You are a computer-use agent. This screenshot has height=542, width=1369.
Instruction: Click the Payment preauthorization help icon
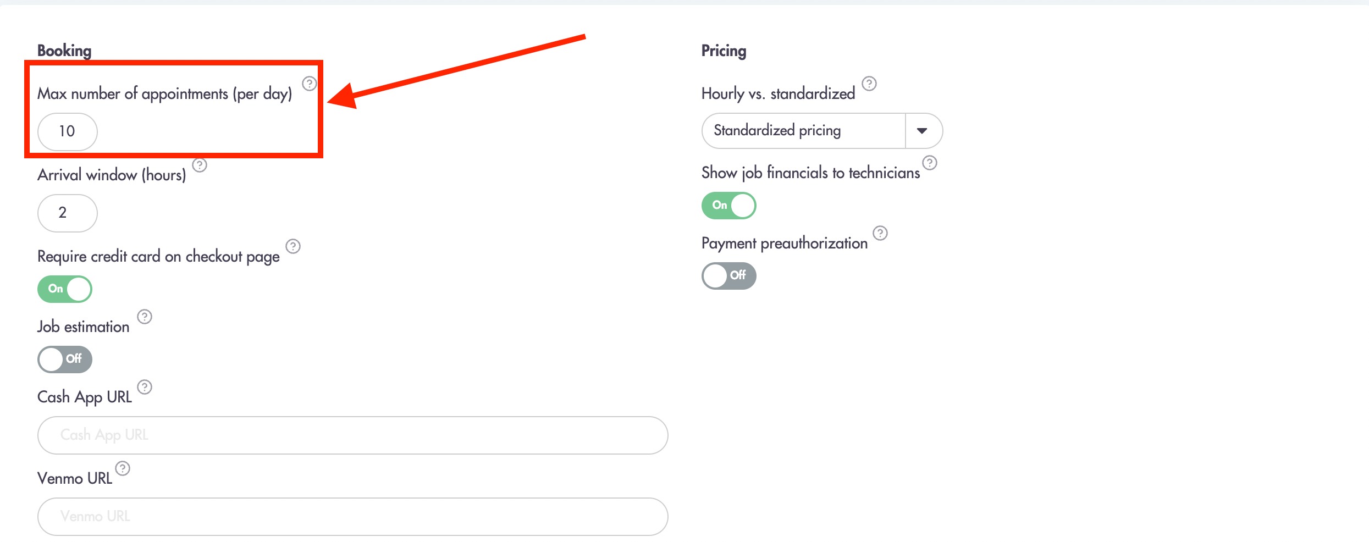point(880,233)
